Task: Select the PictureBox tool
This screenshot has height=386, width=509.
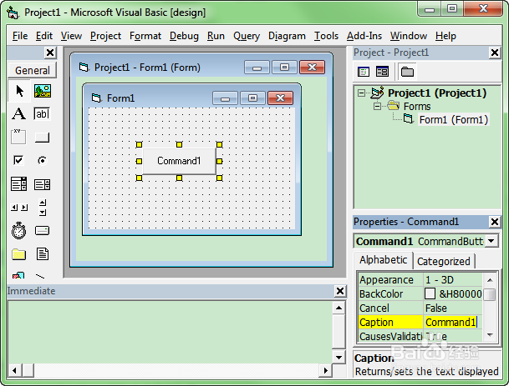Action: (x=42, y=91)
